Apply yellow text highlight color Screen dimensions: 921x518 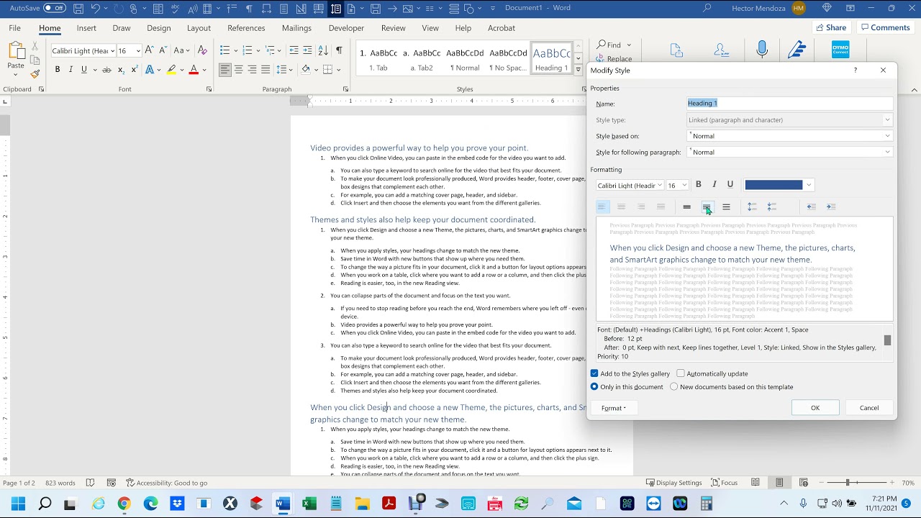pyautogui.click(x=171, y=70)
